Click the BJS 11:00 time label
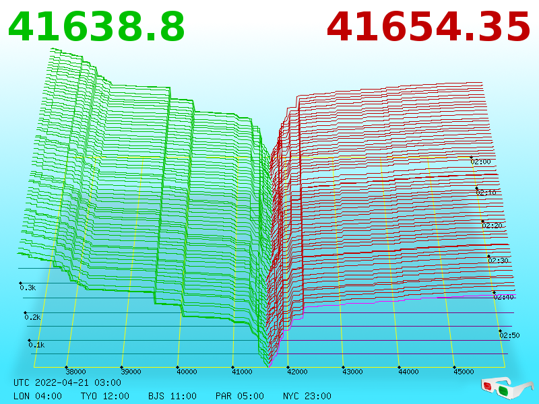The width and height of the screenshot is (539, 404). [172, 396]
